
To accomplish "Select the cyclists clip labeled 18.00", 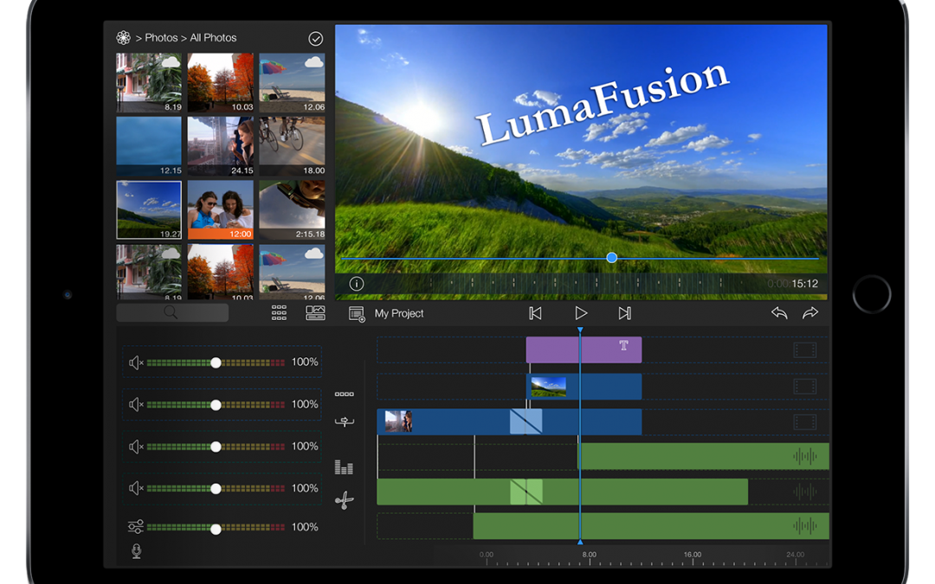I will tap(293, 146).
